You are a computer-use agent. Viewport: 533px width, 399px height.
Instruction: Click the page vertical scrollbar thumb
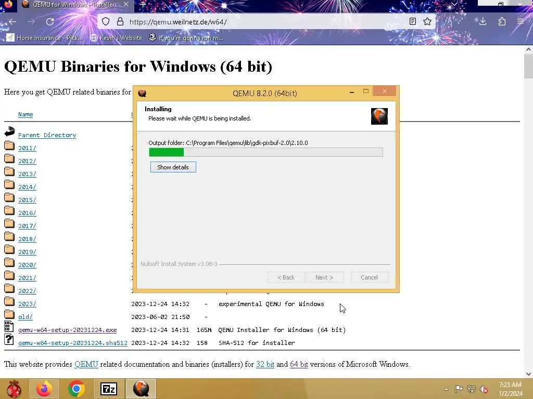coord(528,66)
